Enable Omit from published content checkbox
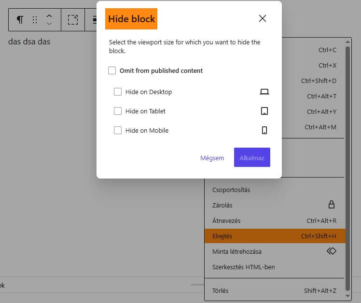 112,70
